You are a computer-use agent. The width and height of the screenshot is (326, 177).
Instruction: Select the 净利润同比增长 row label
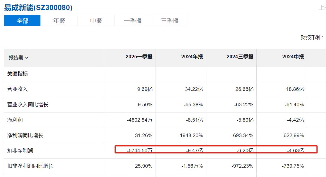point(25,136)
